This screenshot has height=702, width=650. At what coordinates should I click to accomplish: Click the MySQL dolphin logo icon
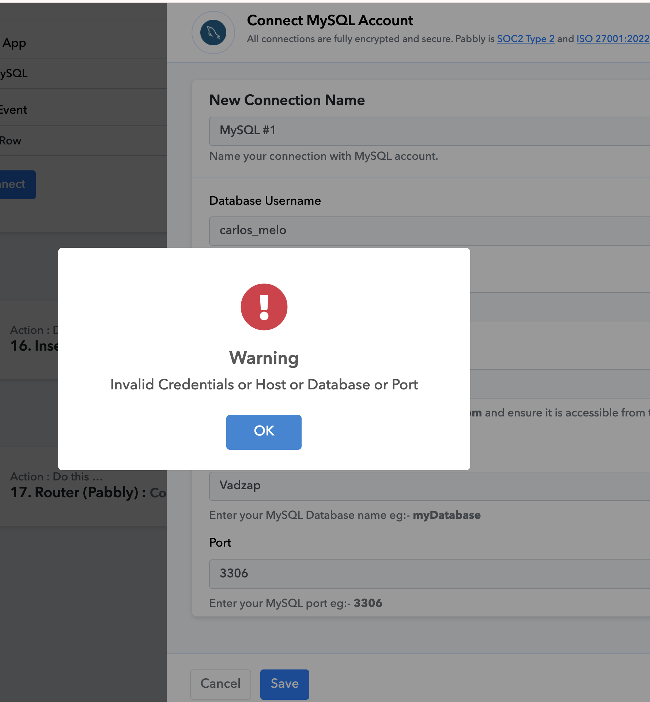click(x=213, y=33)
